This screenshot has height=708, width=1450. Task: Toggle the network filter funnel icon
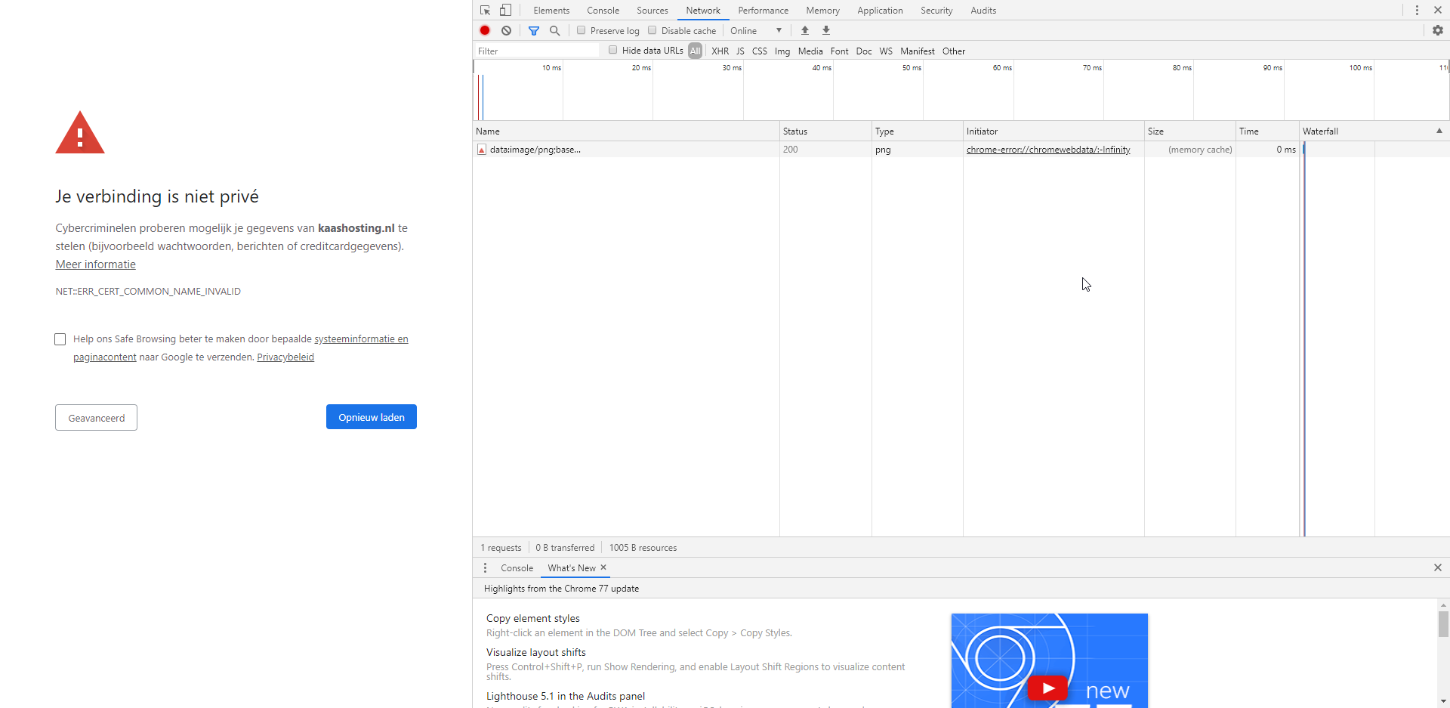(534, 30)
